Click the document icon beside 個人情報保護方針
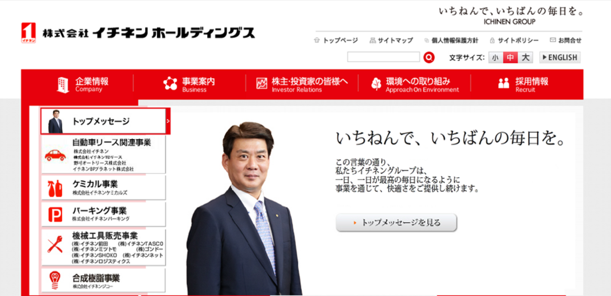Image resolution: width=611 pixels, height=296 pixels. coord(427,40)
